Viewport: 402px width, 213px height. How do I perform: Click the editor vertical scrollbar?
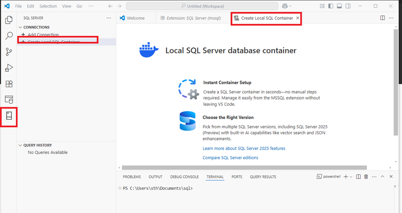click(x=396, y=82)
